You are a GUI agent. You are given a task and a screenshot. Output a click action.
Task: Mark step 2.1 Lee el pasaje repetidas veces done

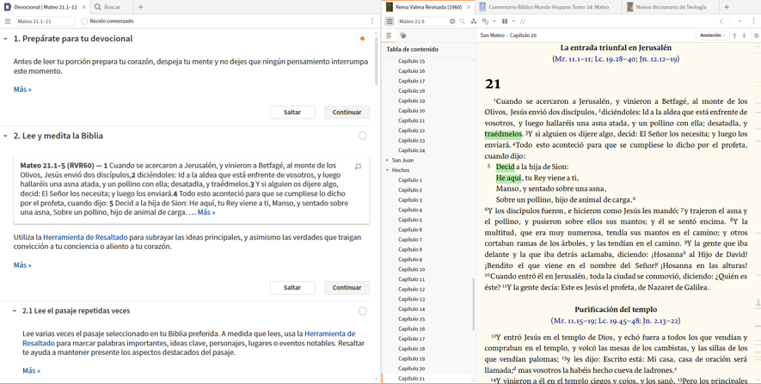tap(363, 311)
